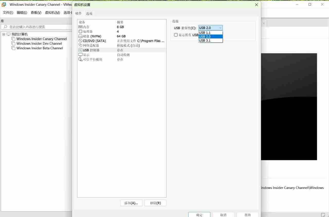This screenshot has width=329, height=217.
Task: Open the 虚拟机(M) menu
Action: click(52, 12)
